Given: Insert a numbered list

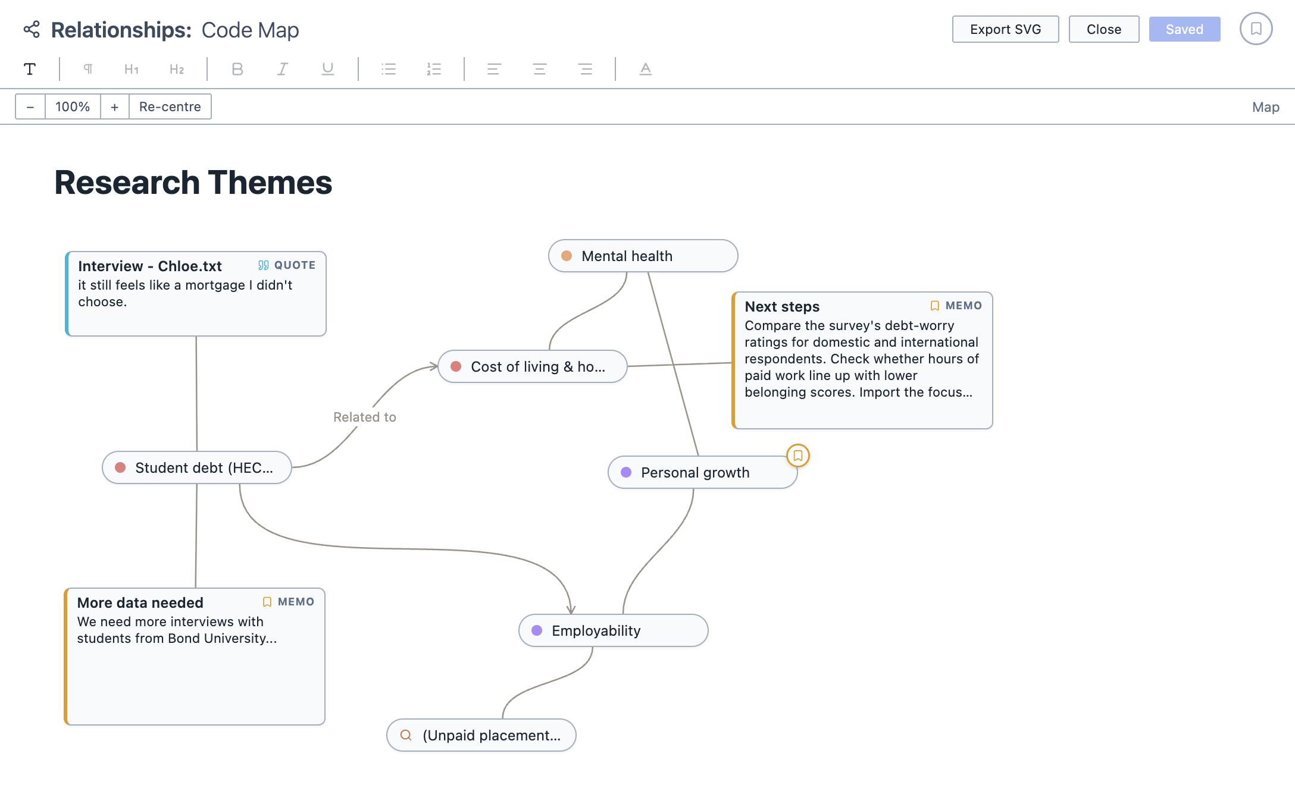Looking at the screenshot, I should click(434, 69).
